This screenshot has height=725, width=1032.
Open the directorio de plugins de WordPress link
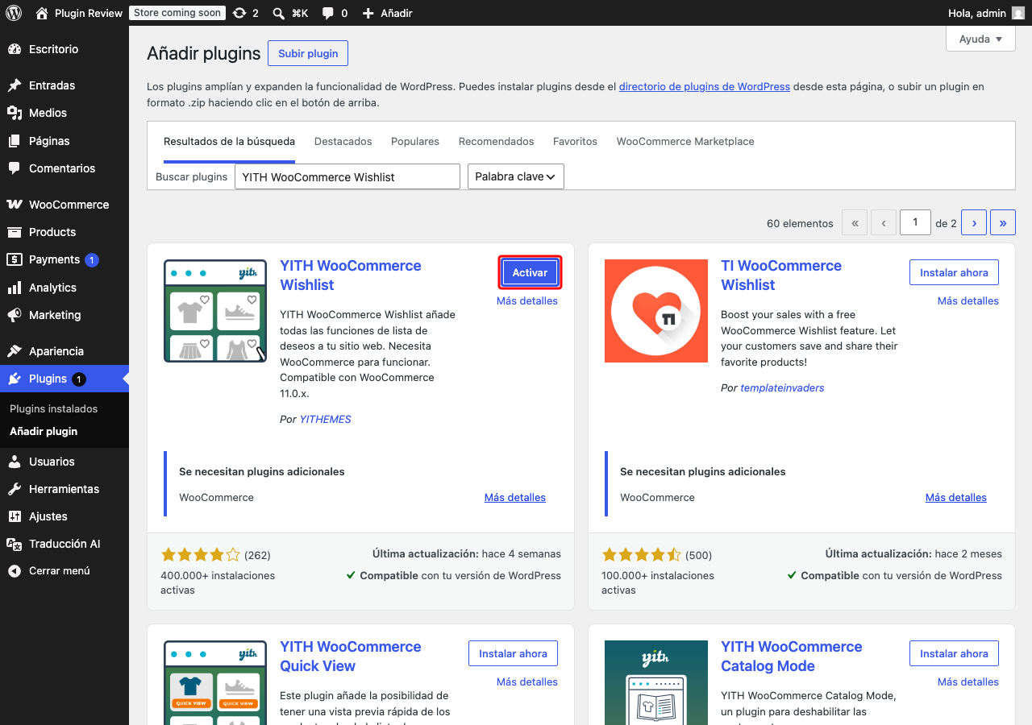point(705,86)
